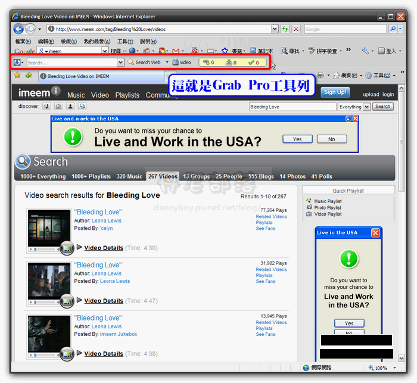The width and height of the screenshot is (417, 383).
Task: Click the discover video icon
Action: coord(58,107)
